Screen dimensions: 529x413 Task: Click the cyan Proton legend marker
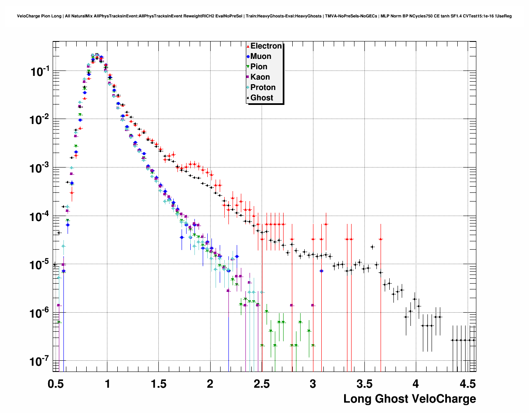[248, 87]
